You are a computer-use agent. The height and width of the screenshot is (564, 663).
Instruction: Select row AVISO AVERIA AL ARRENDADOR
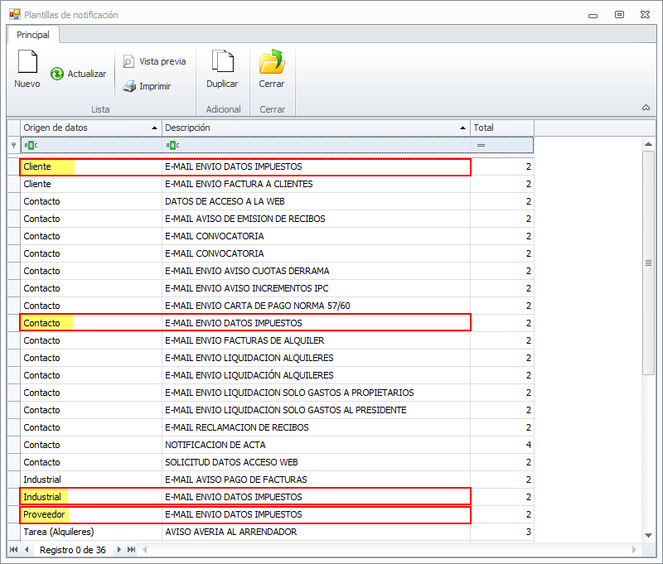click(x=271, y=532)
